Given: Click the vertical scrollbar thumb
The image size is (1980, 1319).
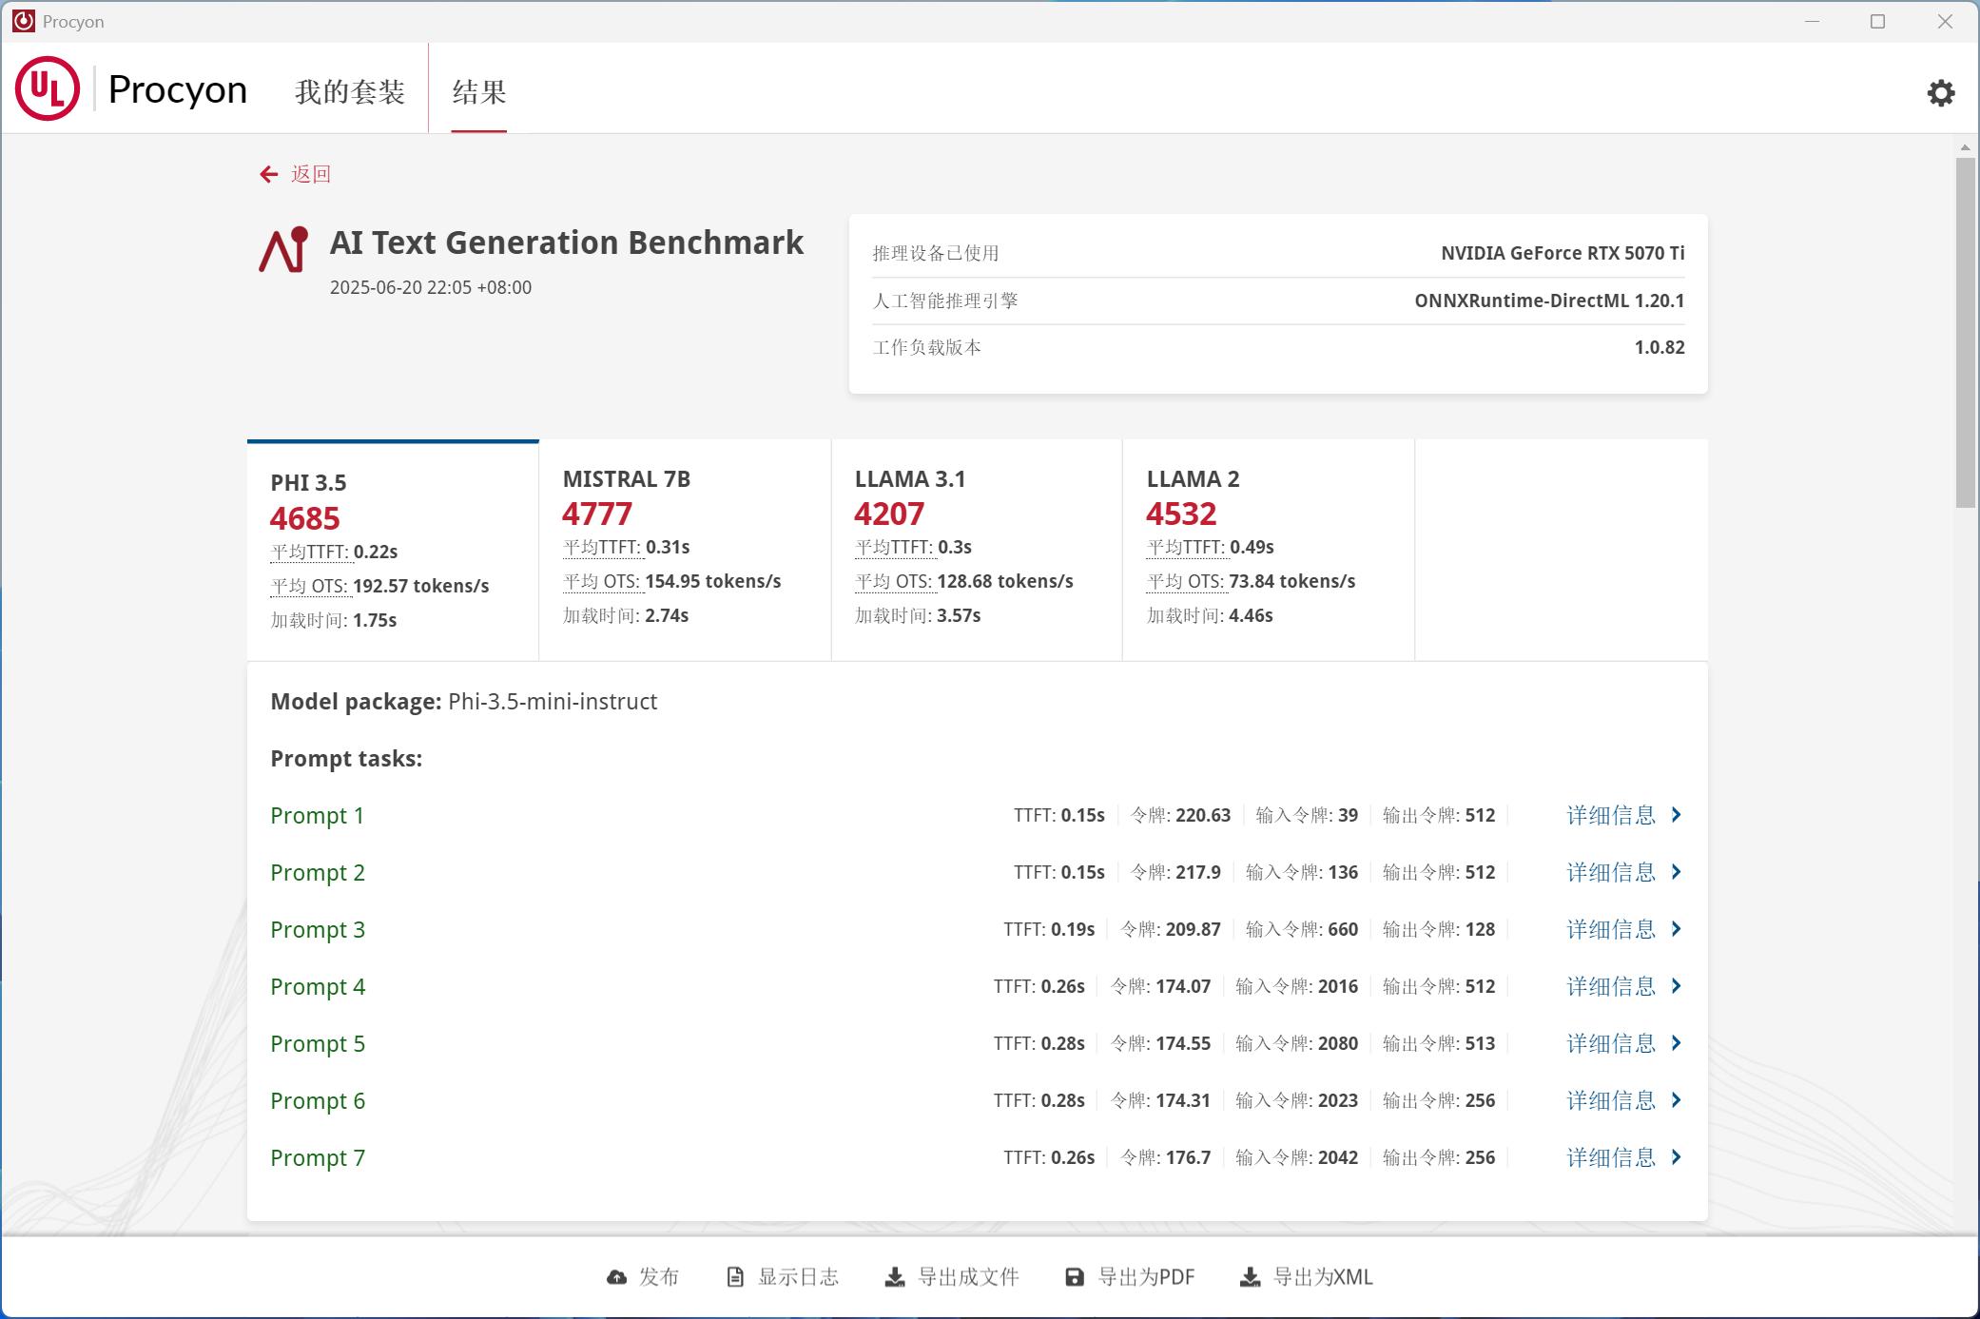Looking at the screenshot, I should (x=1965, y=333).
